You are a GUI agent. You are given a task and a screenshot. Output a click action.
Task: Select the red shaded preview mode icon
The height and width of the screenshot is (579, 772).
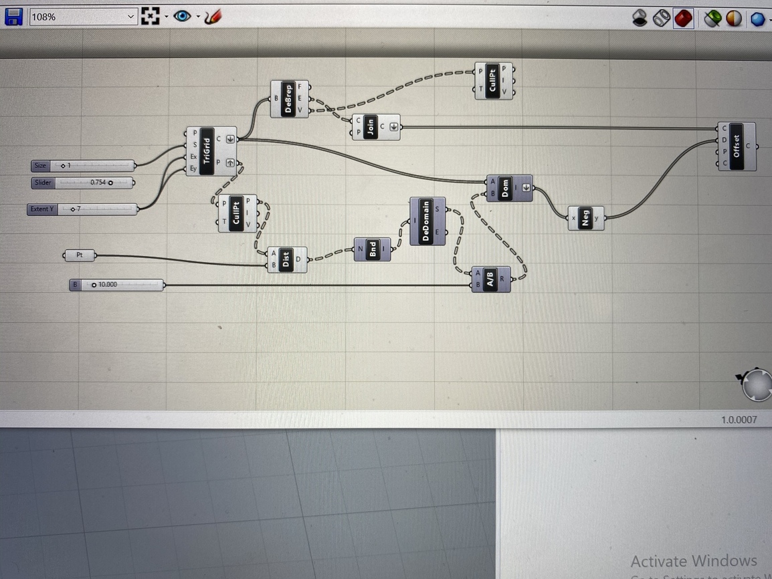pos(683,18)
